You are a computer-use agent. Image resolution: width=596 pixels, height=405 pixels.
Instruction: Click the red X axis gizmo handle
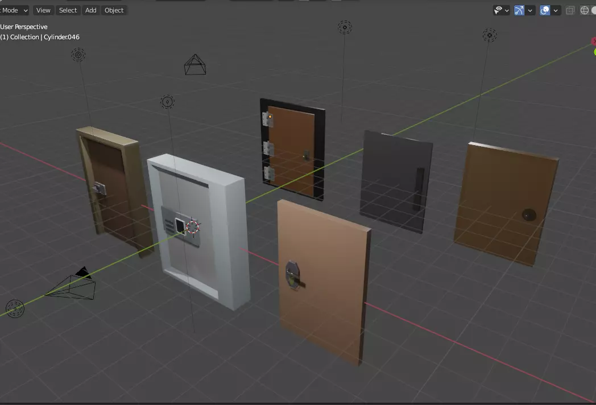[x=594, y=41]
